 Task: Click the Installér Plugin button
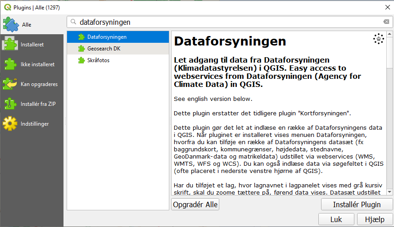tap(357, 204)
